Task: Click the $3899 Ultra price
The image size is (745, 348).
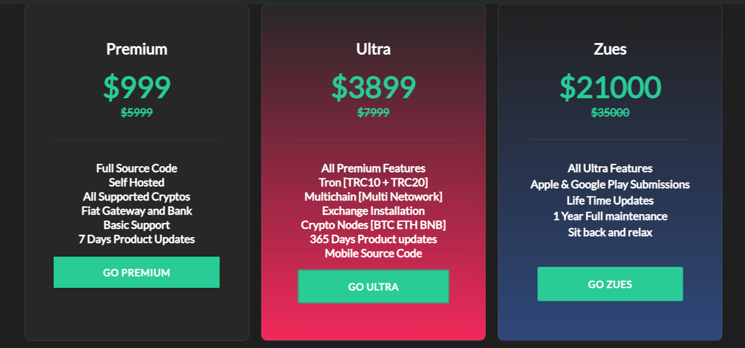Action: pos(373,87)
